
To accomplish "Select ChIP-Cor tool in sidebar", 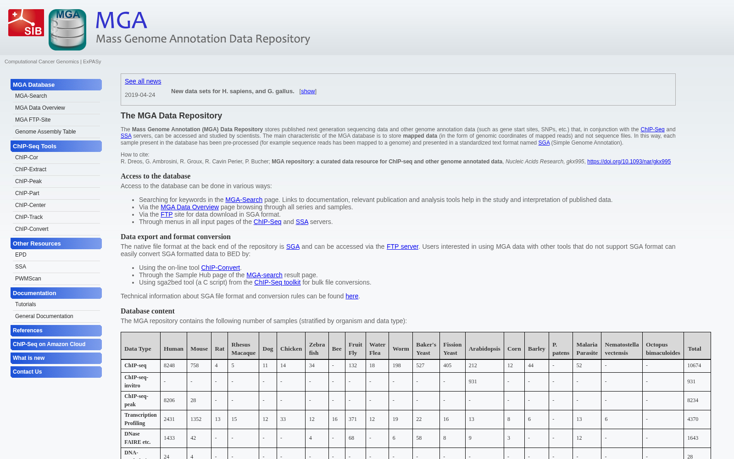I will [x=27, y=157].
